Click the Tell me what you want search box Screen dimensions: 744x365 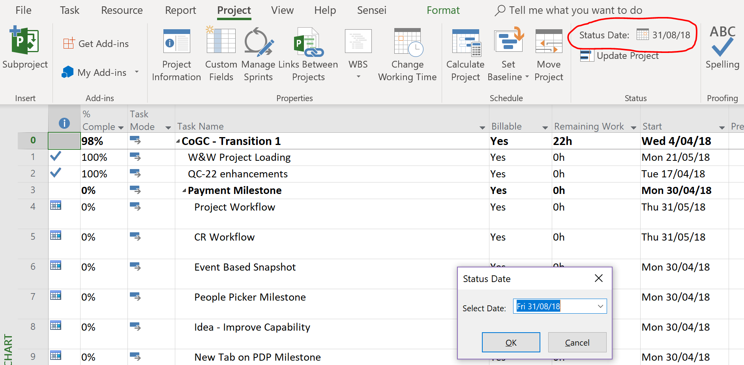[x=575, y=10]
